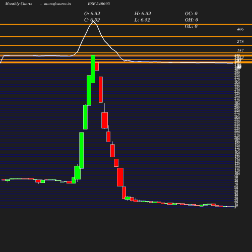This screenshot has width=252, height=252.
Task: Click the munafasutra.in site label
Action: point(57,4)
